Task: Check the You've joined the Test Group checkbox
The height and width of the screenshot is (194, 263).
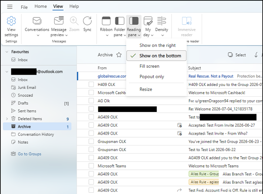Action: coord(91,141)
